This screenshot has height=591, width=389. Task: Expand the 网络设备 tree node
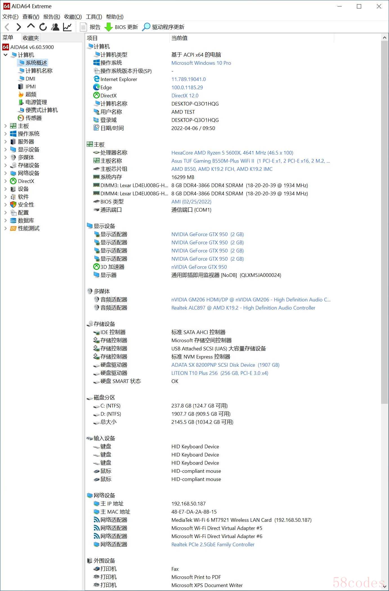(x=5, y=173)
